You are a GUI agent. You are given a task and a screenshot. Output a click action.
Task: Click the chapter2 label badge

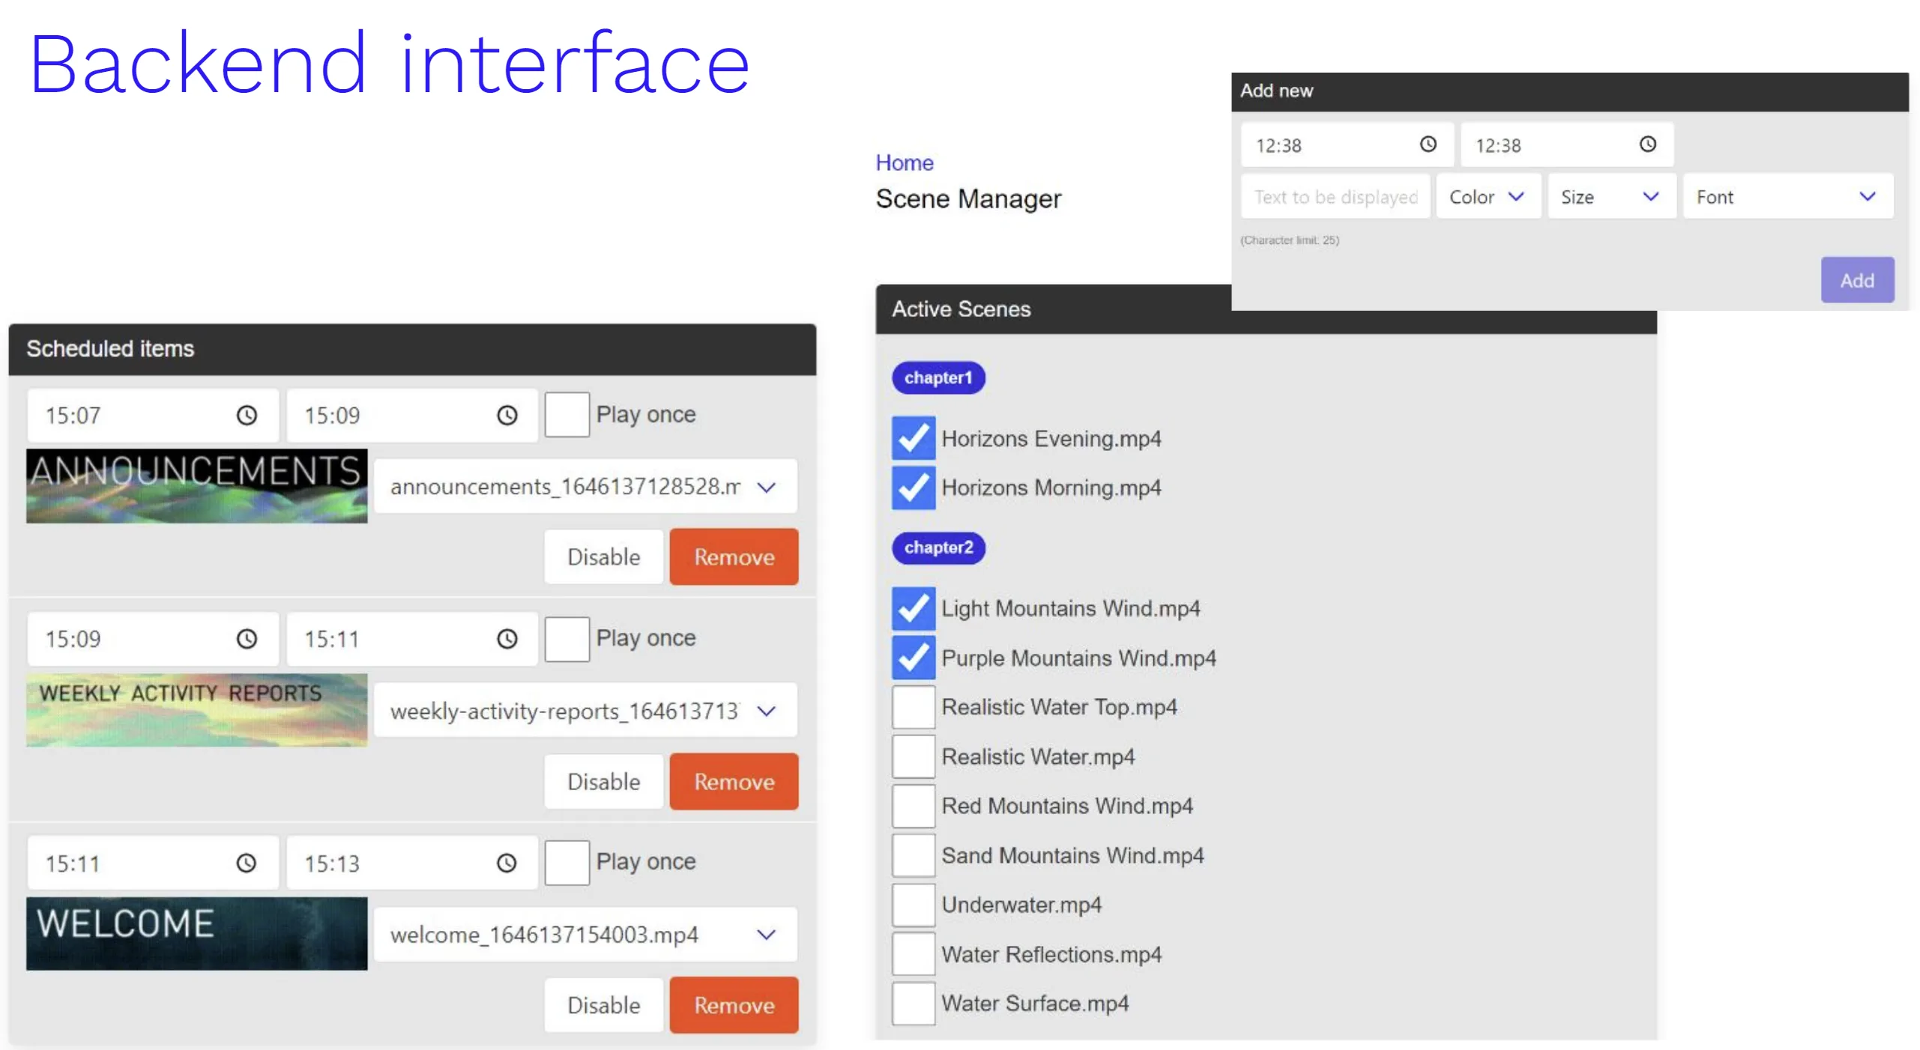click(x=937, y=547)
